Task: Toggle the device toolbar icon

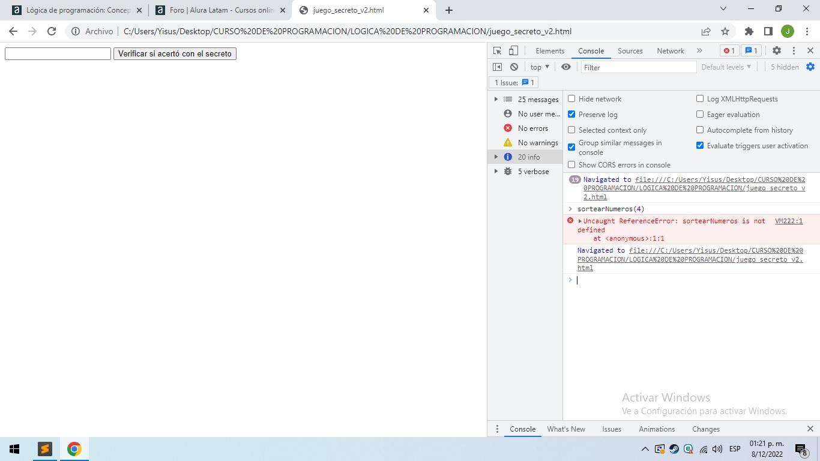Action: 513,51
